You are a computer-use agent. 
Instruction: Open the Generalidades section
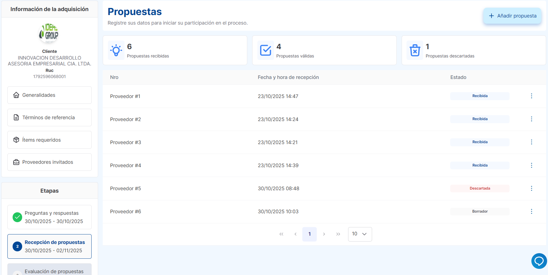(x=50, y=95)
